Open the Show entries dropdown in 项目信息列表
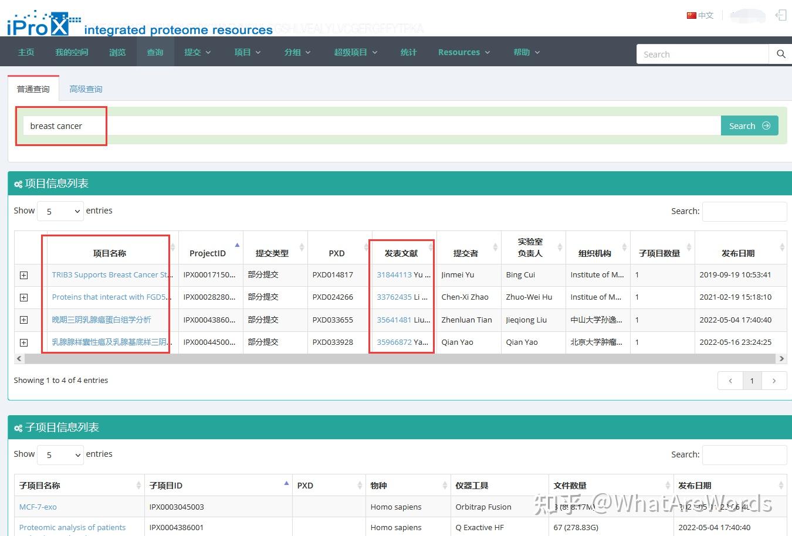 (60, 211)
